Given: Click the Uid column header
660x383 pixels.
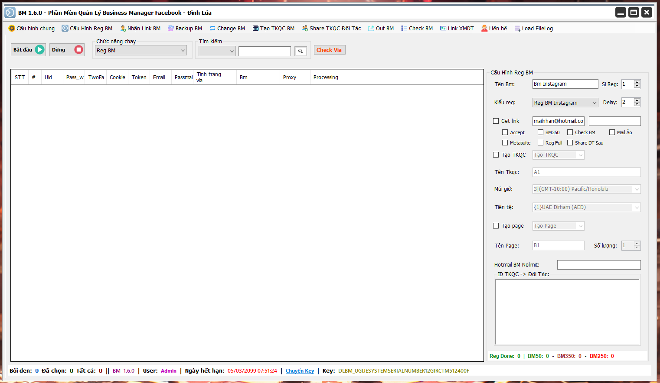Looking at the screenshot, I should [52, 77].
